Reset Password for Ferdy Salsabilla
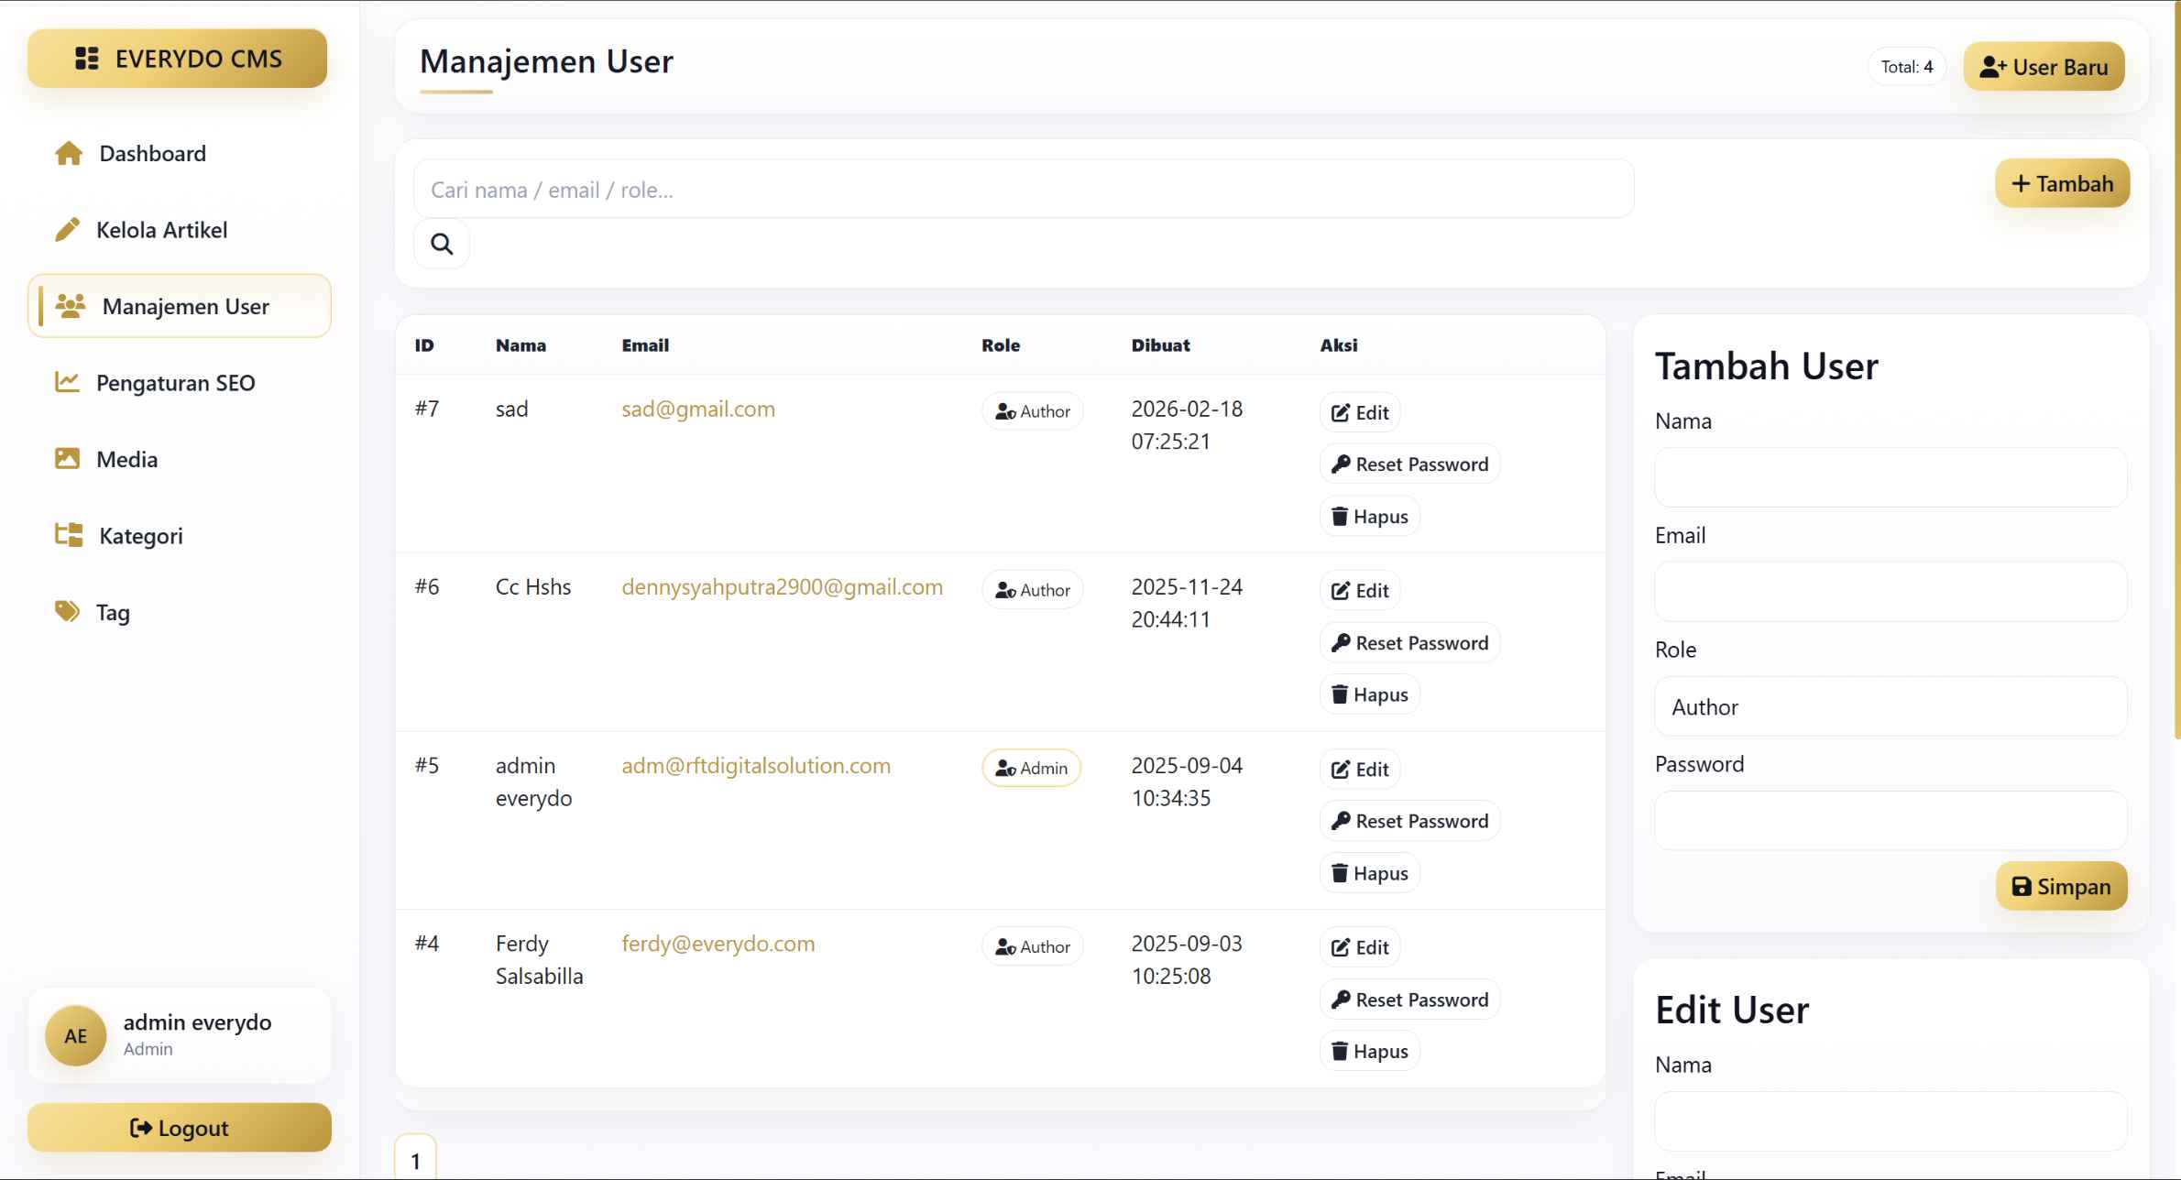The height and width of the screenshot is (1180, 2181). coord(1409,1000)
